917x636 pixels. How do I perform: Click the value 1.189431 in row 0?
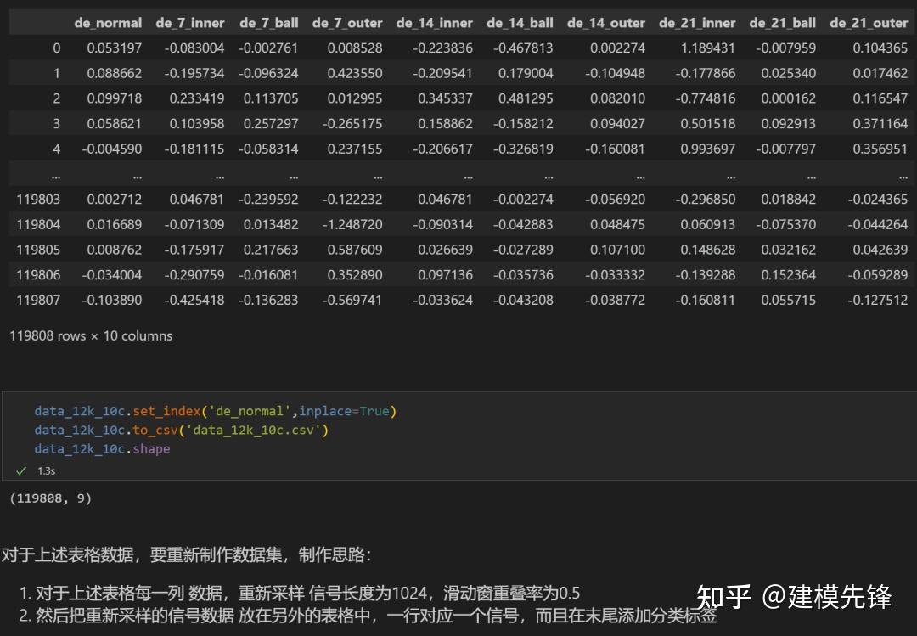(x=707, y=48)
